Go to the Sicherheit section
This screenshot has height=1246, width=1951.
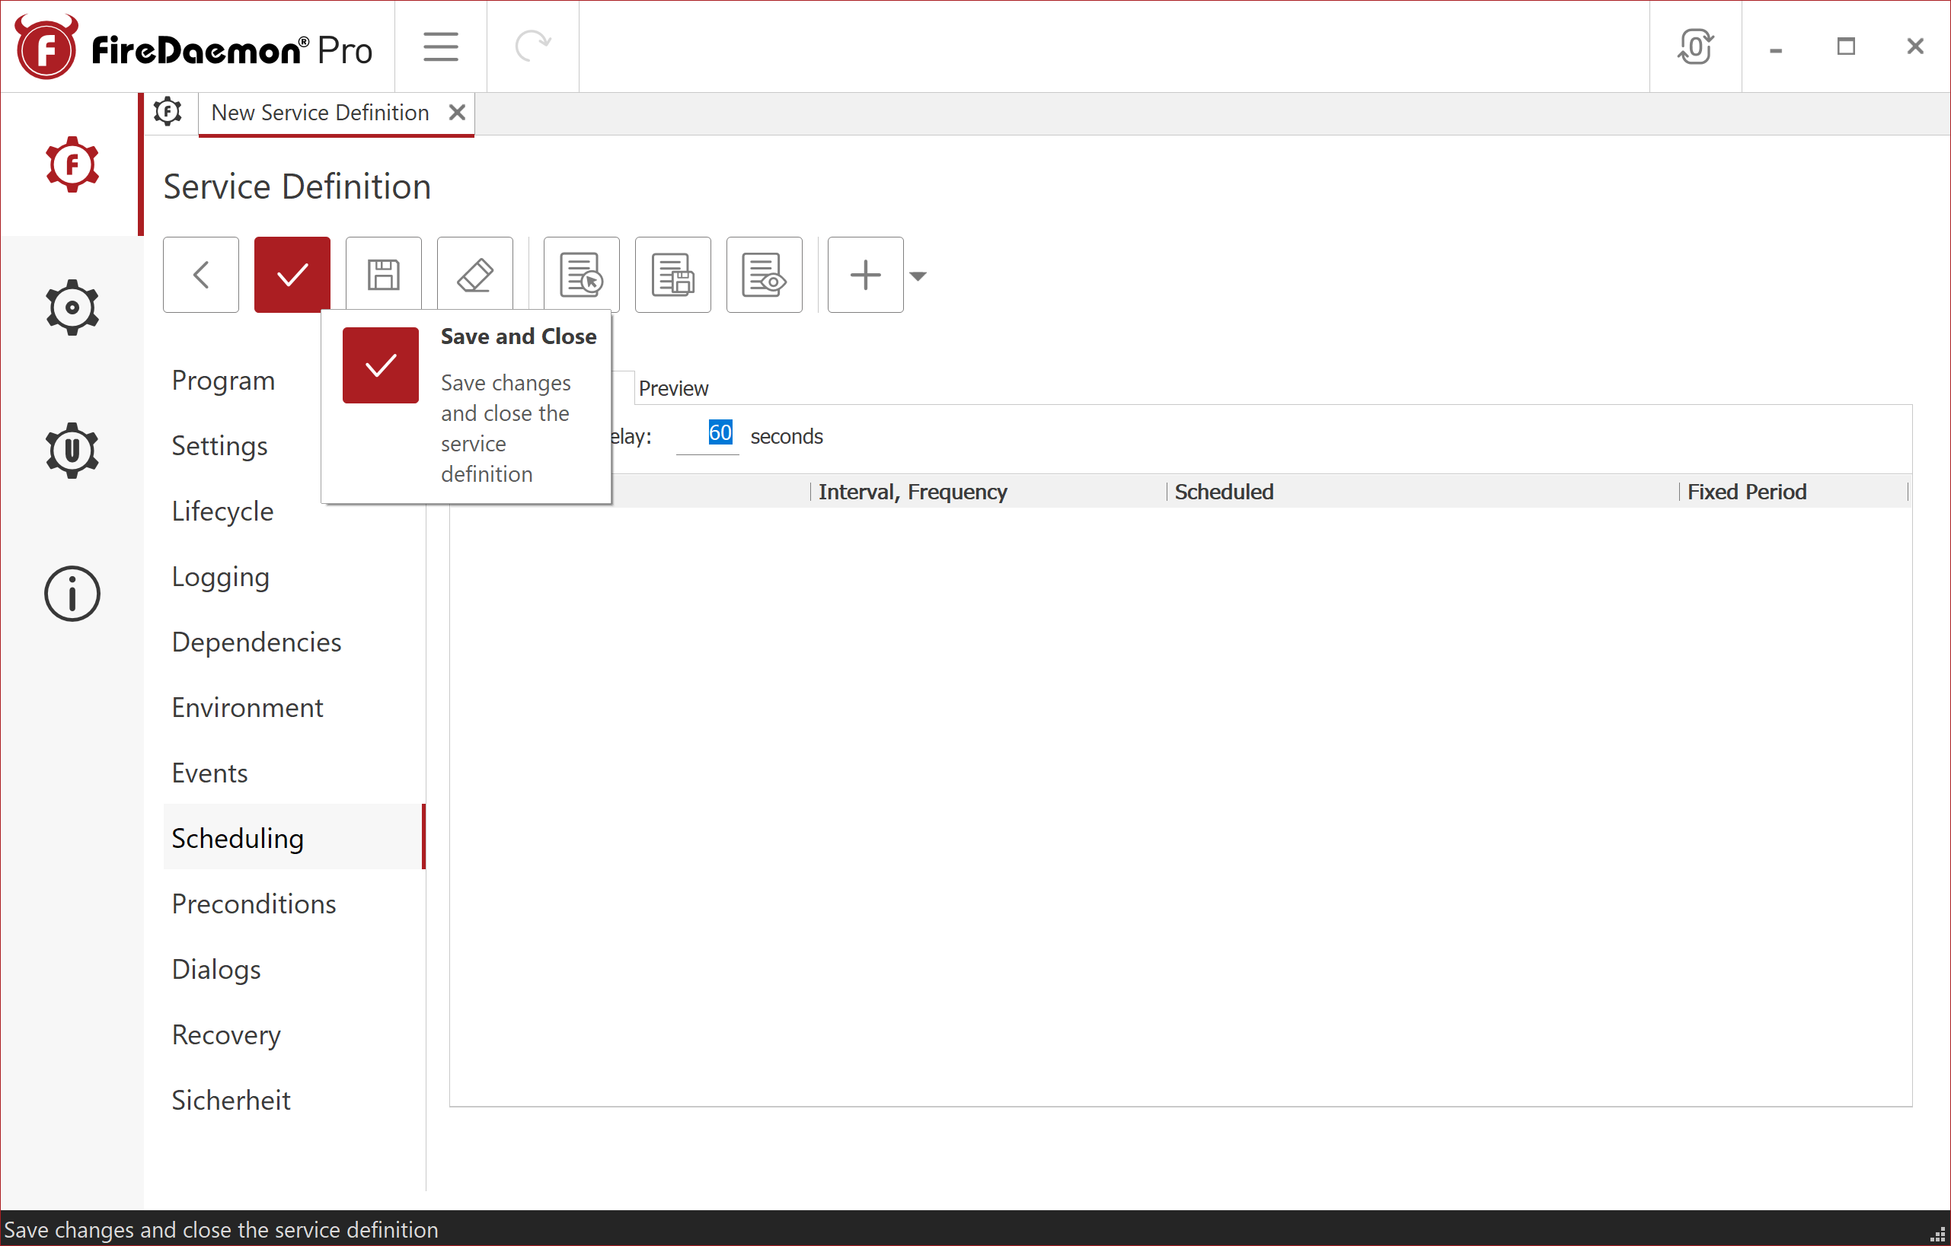[231, 1099]
